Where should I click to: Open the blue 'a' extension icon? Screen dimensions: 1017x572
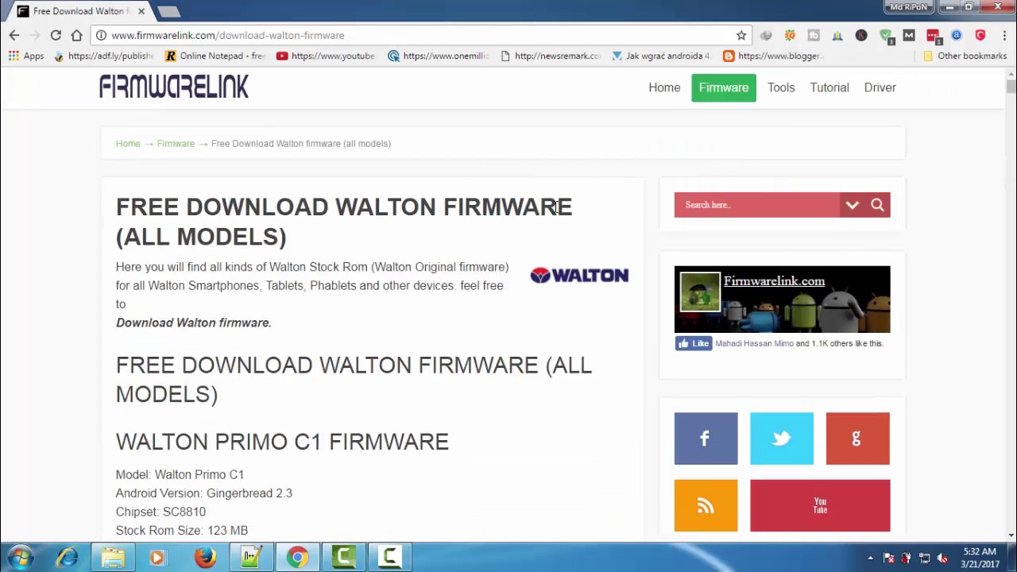tap(957, 35)
